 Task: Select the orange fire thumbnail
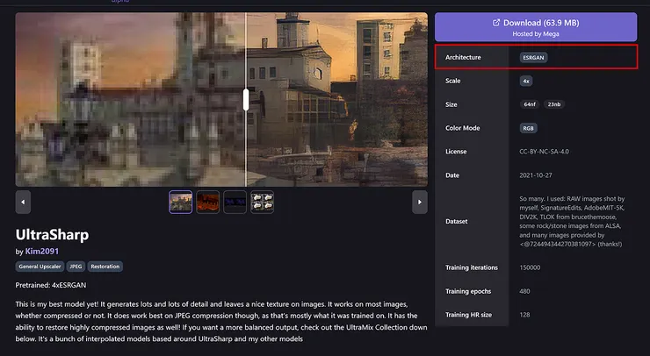point(207,202)
